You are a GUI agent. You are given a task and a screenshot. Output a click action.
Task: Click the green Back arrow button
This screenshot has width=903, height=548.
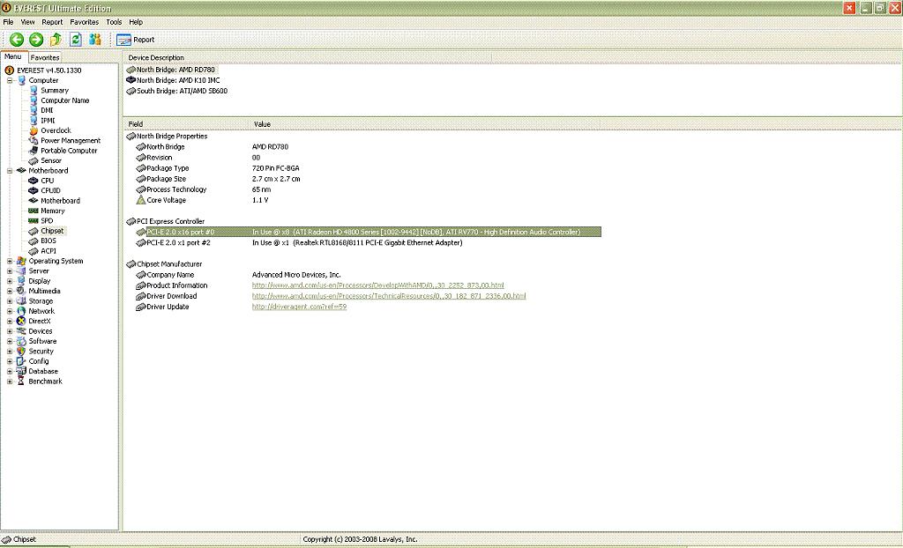pyautogui.click(x=17, y=39)
